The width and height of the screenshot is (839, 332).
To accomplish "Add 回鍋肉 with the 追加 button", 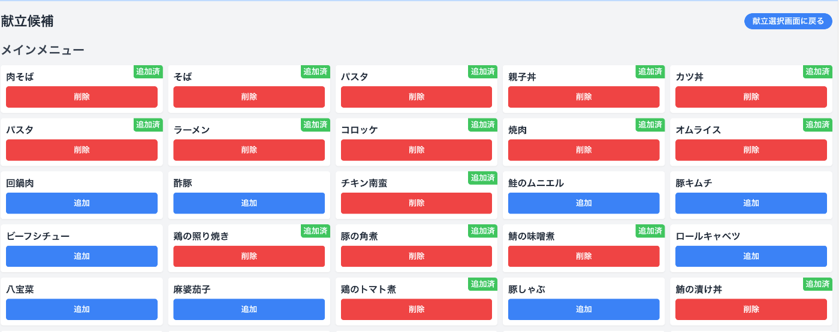I will tap(82, 203).
